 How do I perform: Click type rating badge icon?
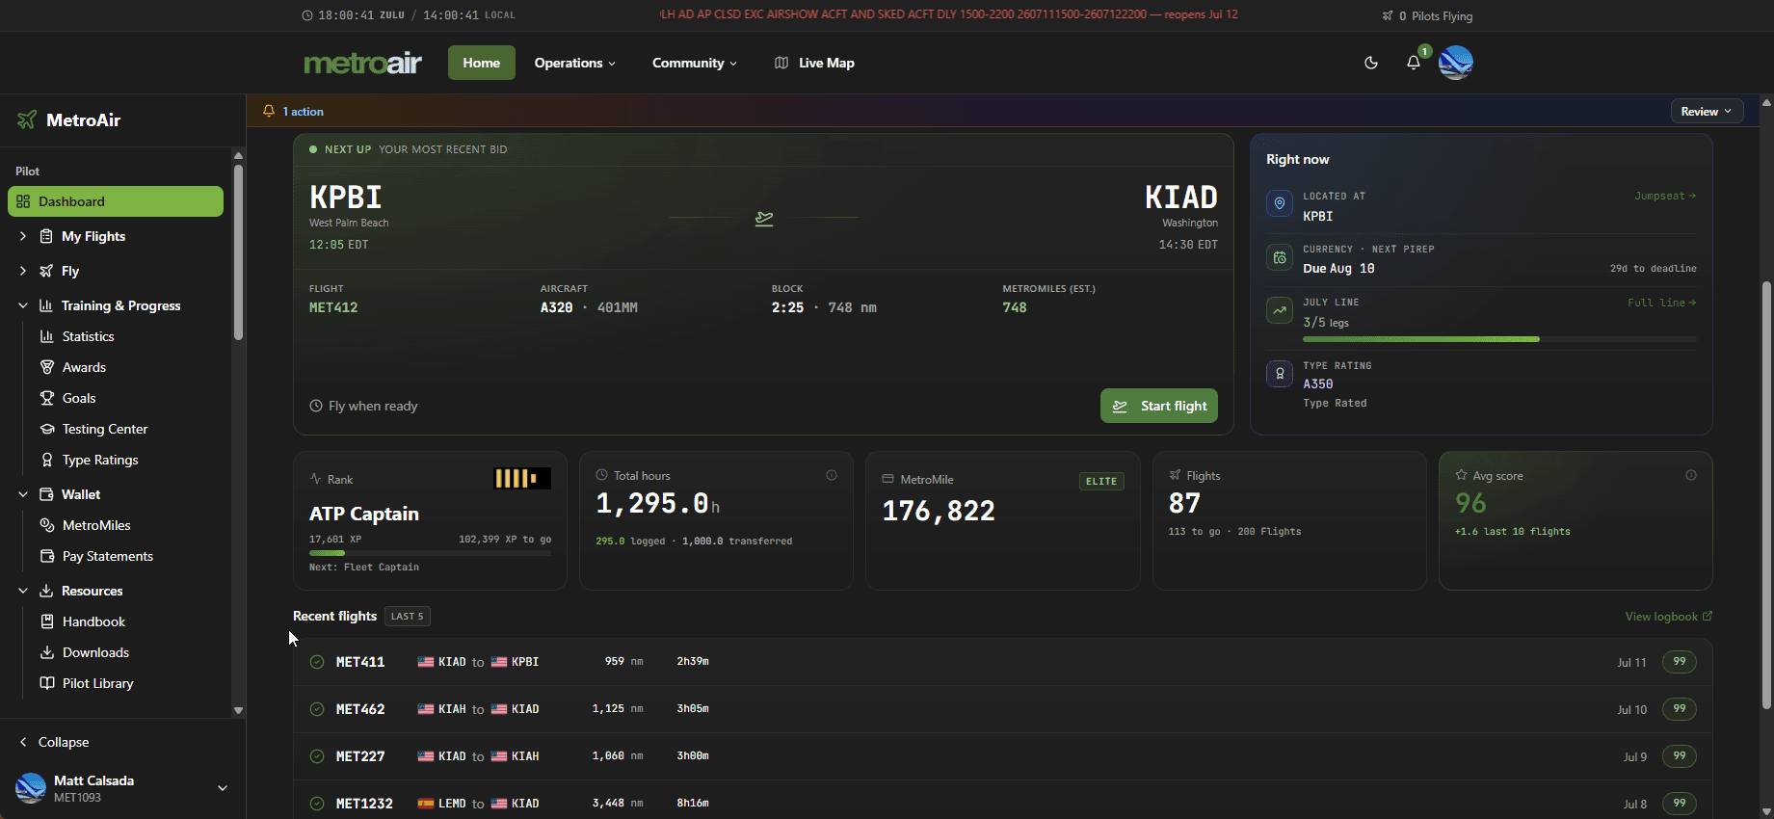coord(1280,373)
